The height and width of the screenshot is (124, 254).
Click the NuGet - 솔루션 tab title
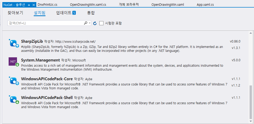[x=14, y=5]
